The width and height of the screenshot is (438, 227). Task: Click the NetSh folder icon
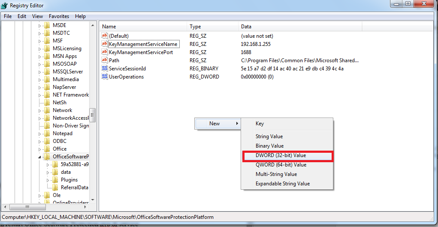point(47,103)
